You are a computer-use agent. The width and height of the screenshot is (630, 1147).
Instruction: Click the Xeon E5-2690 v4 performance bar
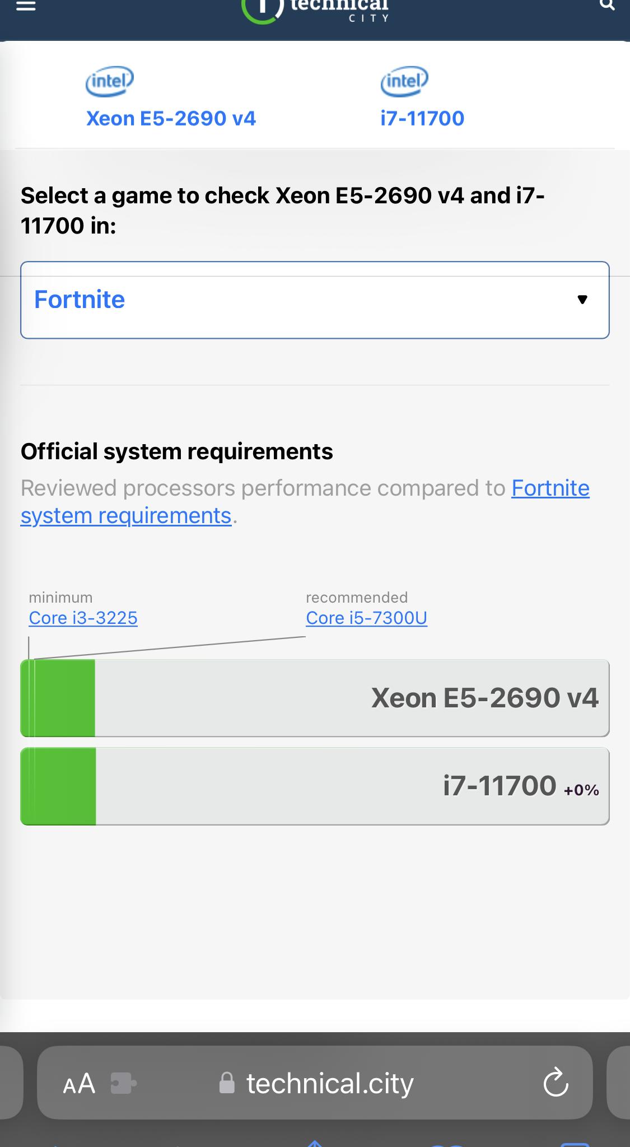tap(315, 698)
